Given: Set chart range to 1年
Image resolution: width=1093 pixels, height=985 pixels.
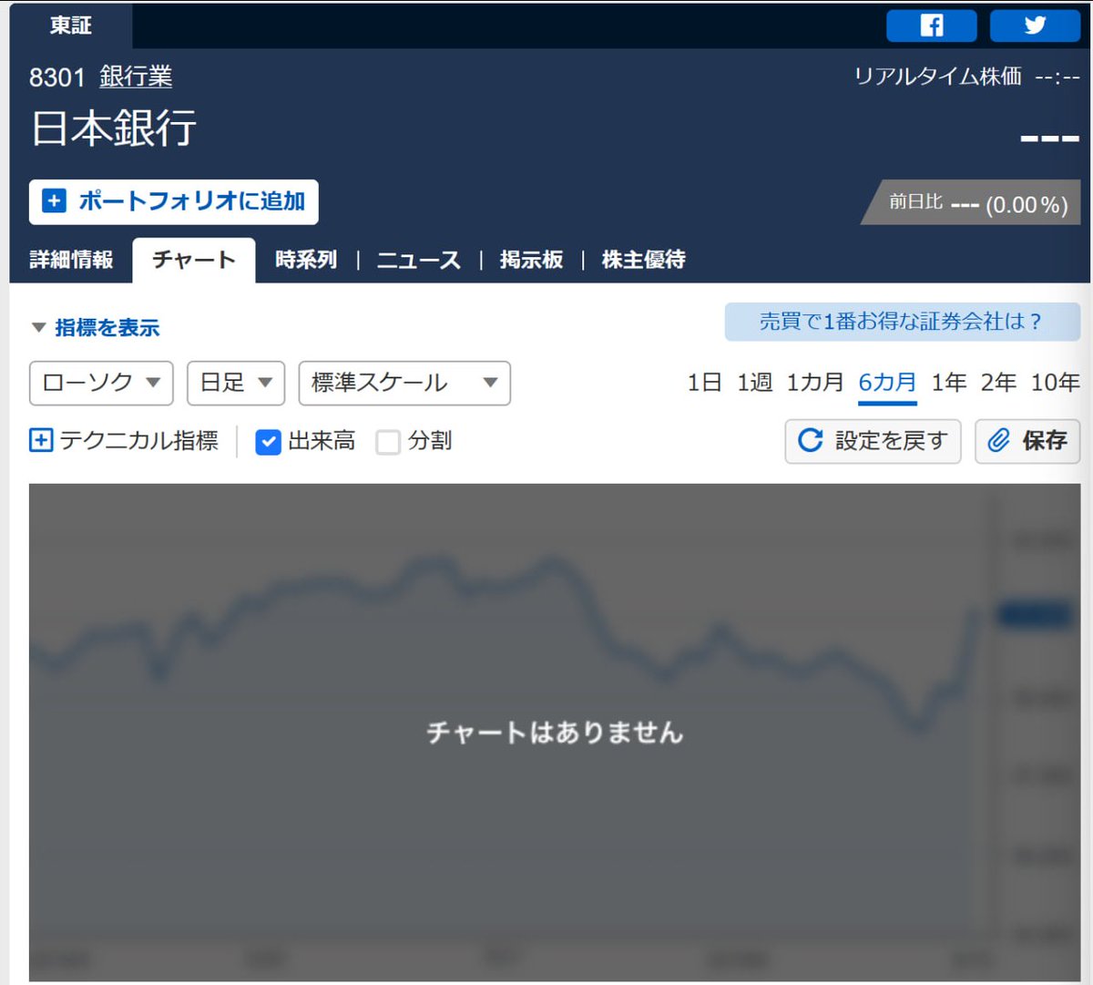Looking at the screenshot, I should pos(948,383).
